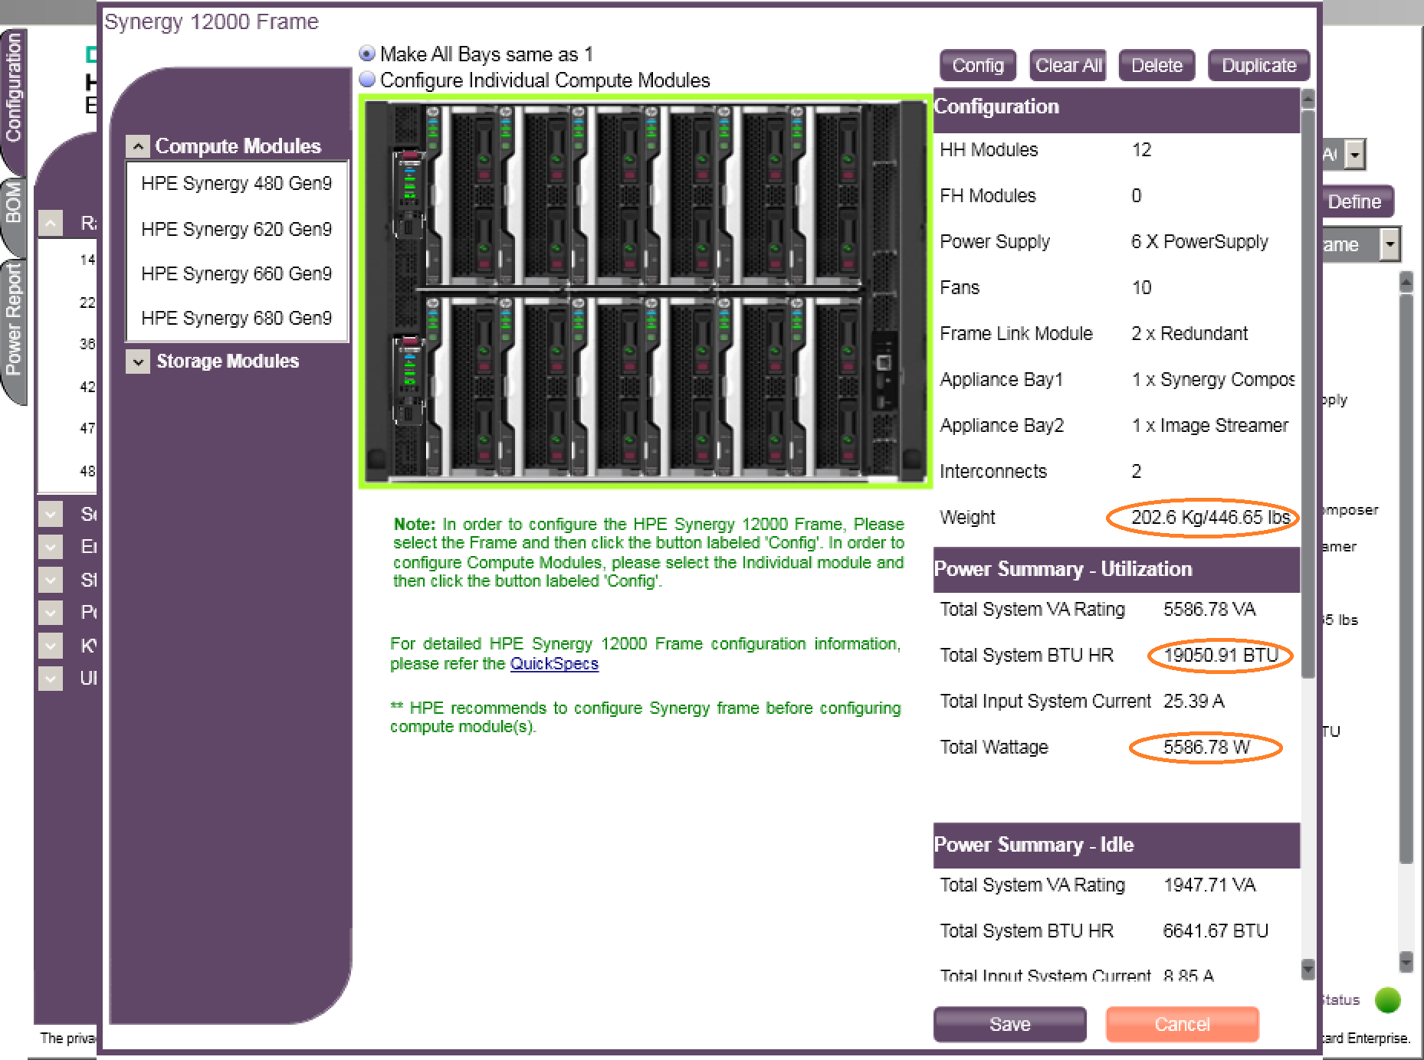Click the configuration panel scrollbar thumb
1424x1060 pixels.
click(1308, 392)
